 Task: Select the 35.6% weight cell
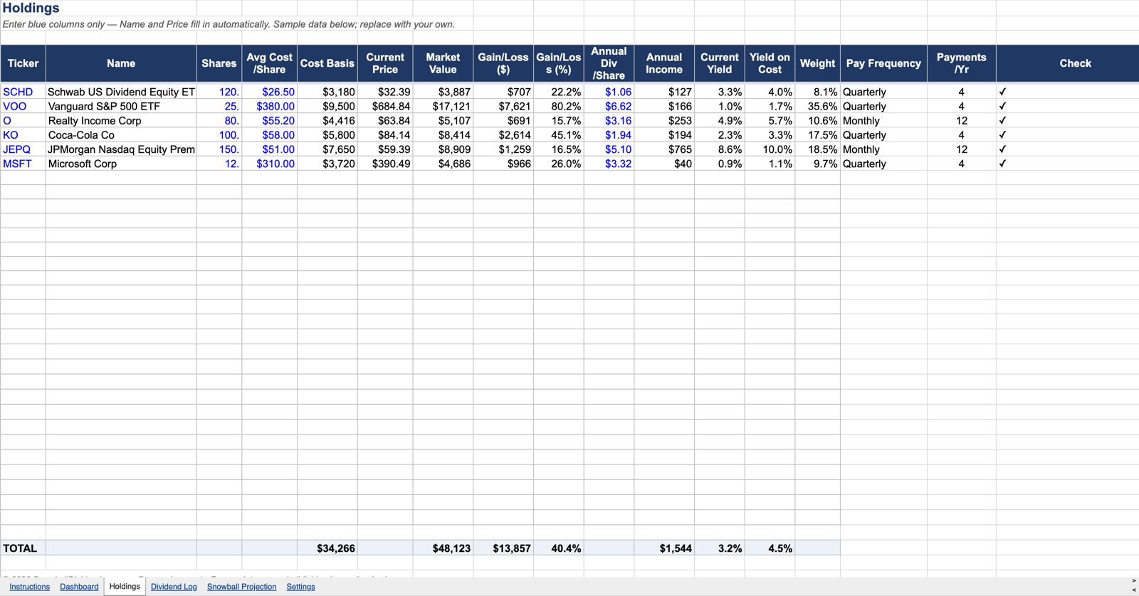pos(817,106)
